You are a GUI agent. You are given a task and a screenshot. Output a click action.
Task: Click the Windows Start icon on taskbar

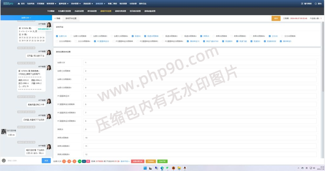(x=146, y=168)
